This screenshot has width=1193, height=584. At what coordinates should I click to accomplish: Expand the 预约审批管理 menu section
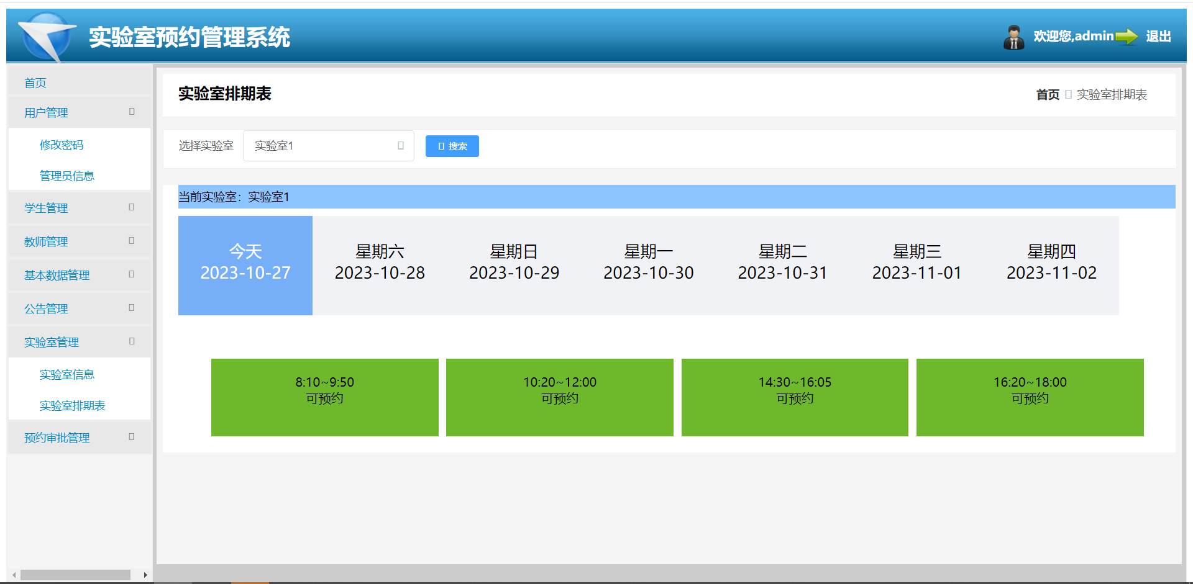pos(80,438)
